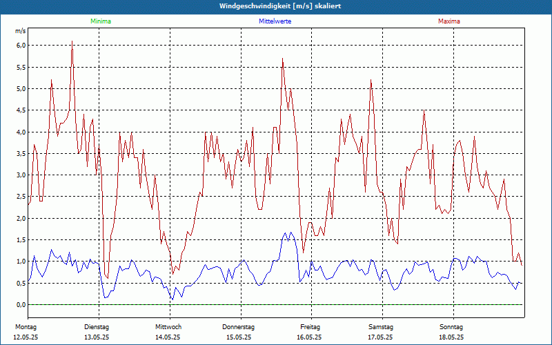Click the 0,0 y-axis value
The image size is (552, 345).
tap(21, 305)
